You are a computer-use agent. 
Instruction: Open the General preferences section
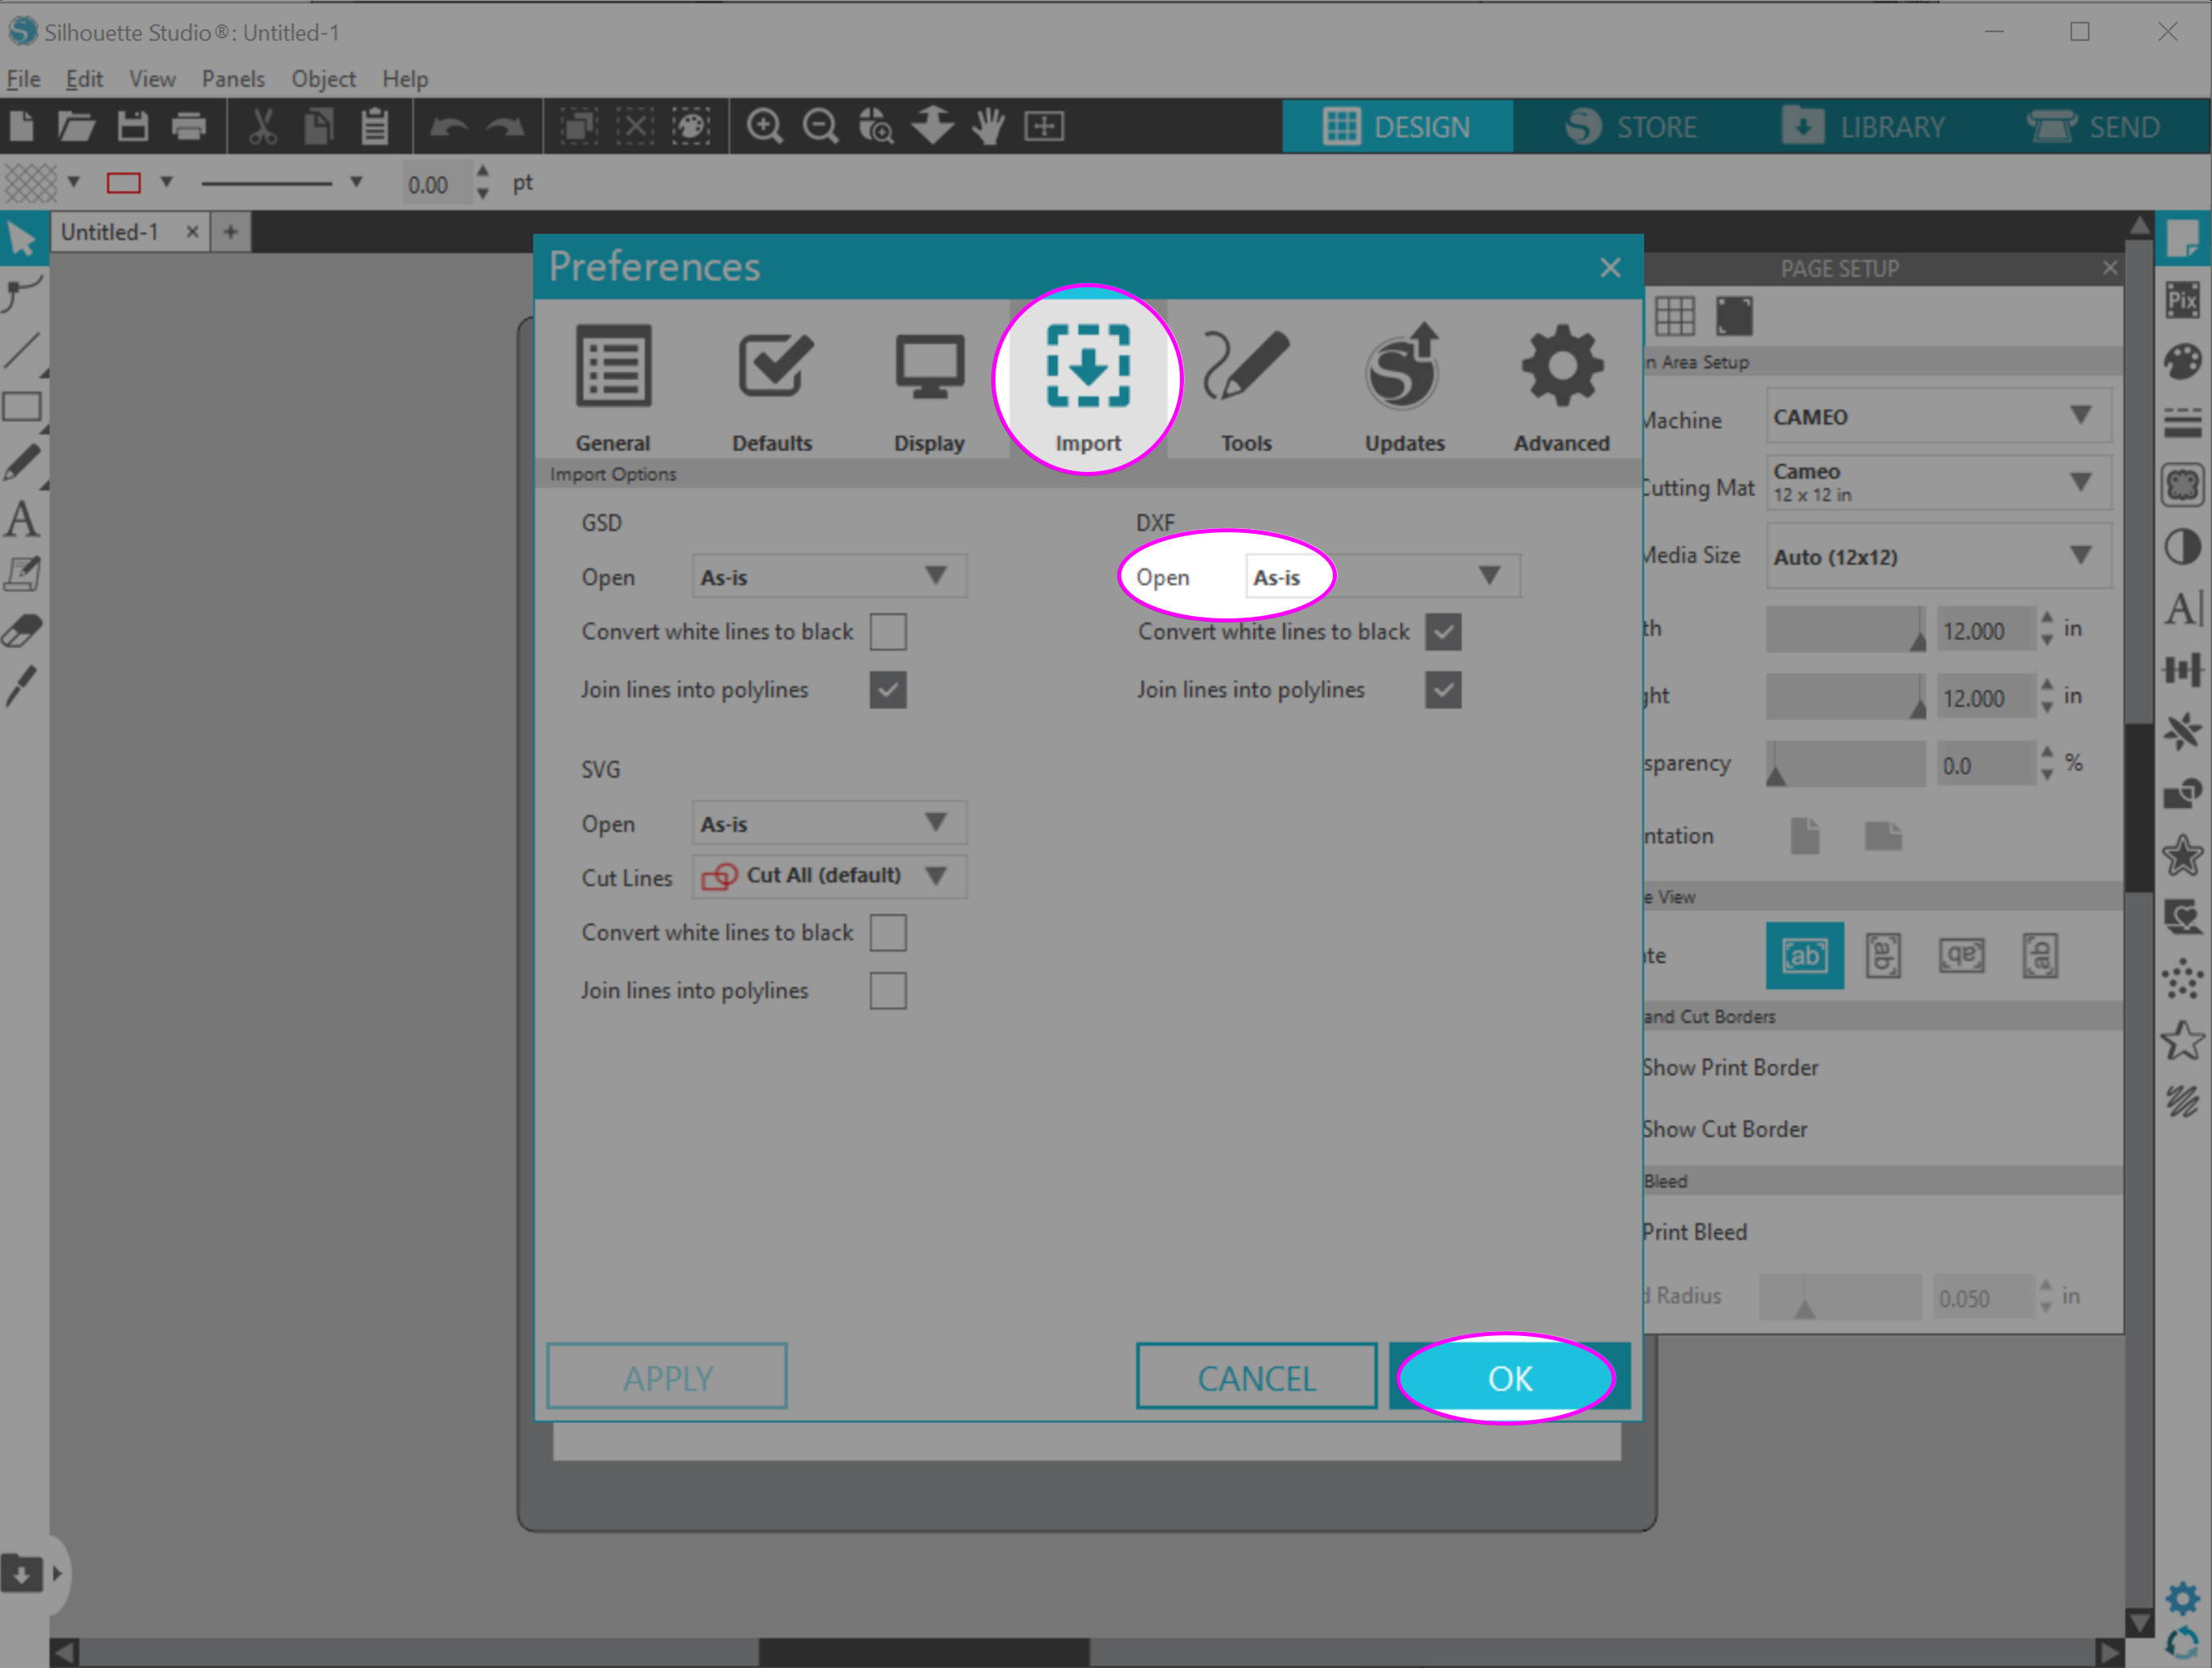pyautogui.click(x=612, y=387)
